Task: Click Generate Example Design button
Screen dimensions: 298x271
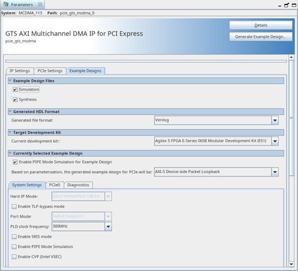Action: (261, 37)
